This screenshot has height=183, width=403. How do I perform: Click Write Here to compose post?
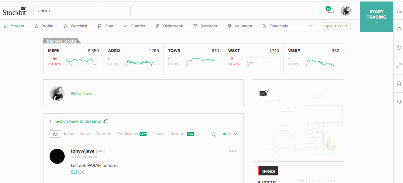[x=84, y=93]
